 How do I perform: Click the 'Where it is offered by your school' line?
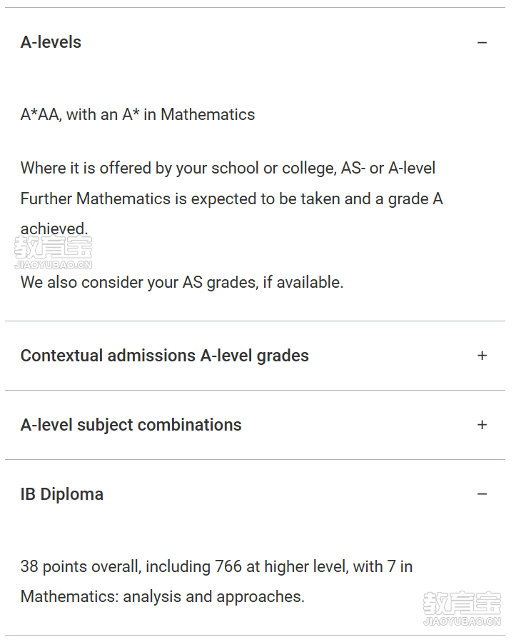pyautogui.click(x=228, y=169)
